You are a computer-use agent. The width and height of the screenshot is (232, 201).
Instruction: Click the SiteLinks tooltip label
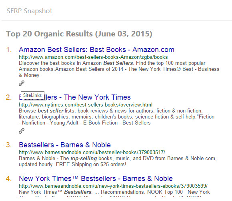[x=32, y=95]
